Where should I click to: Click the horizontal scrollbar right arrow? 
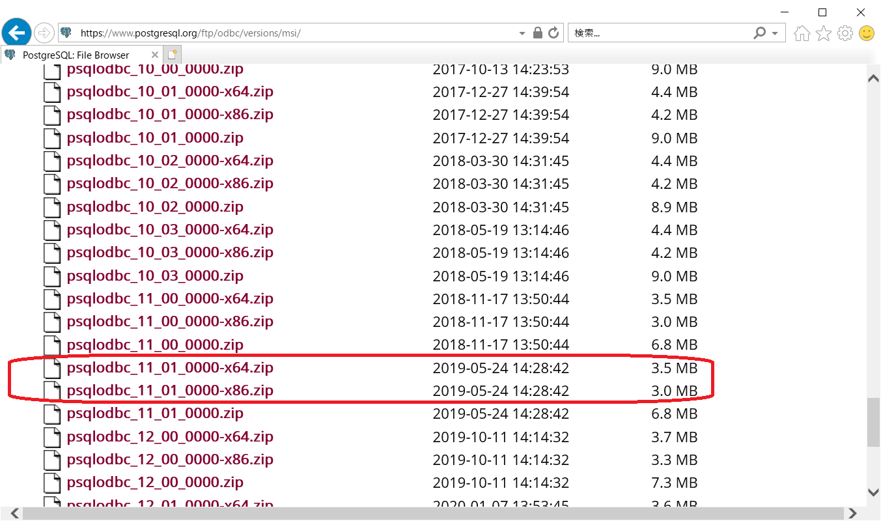point(853,513)
